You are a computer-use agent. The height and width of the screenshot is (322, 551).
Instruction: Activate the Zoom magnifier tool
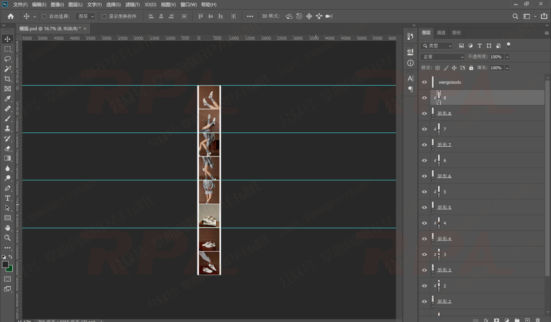click(x=8, y=238)
